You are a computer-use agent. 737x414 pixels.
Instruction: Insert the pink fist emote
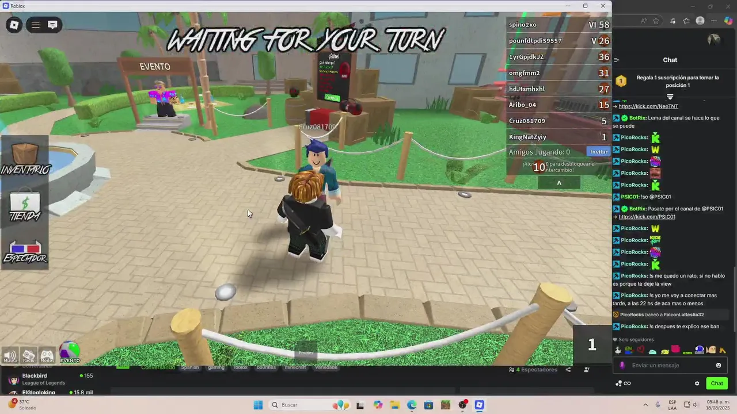(x=676, y=350)
